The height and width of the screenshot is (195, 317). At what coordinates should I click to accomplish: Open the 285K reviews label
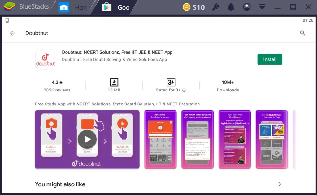pos(57,90)
